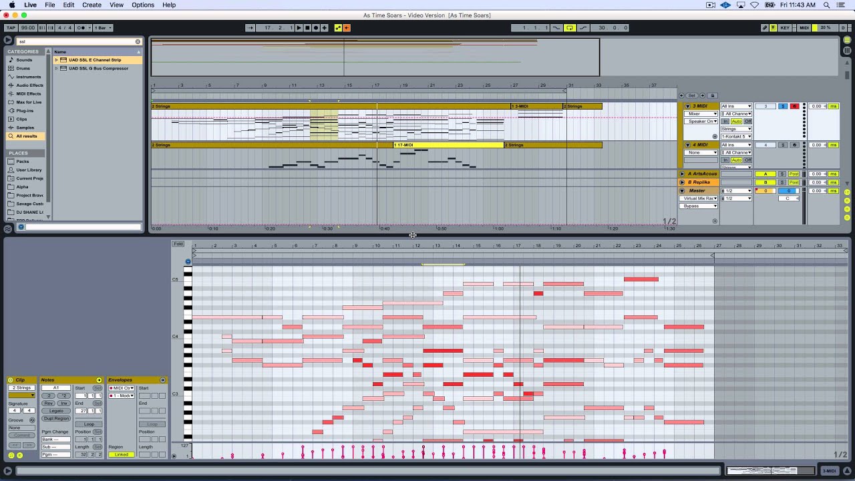855x481 pixels.
Task: Toggle the yellow arrangement Loop switch
Action: click(570, 27)
